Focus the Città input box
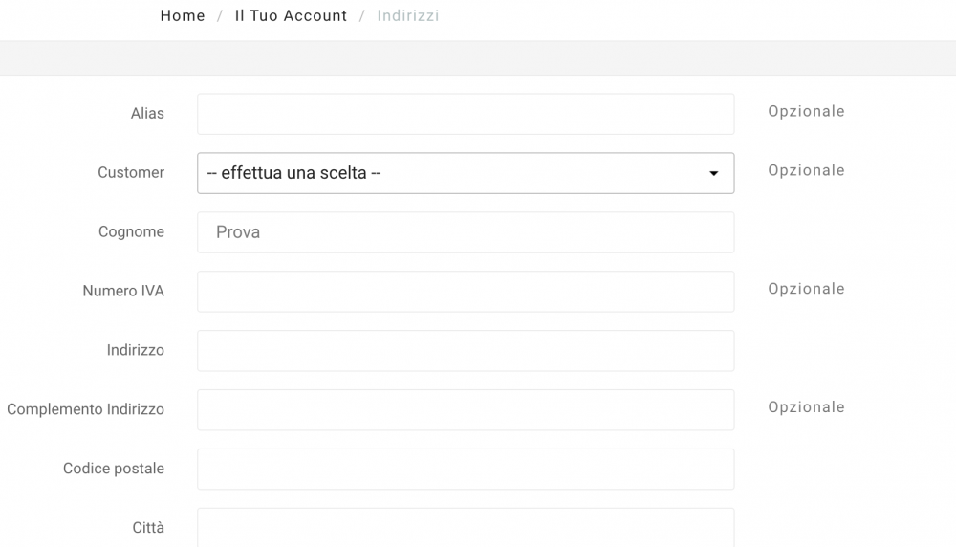This screenshot has height=547, width=956. click(x=466, y=527)
